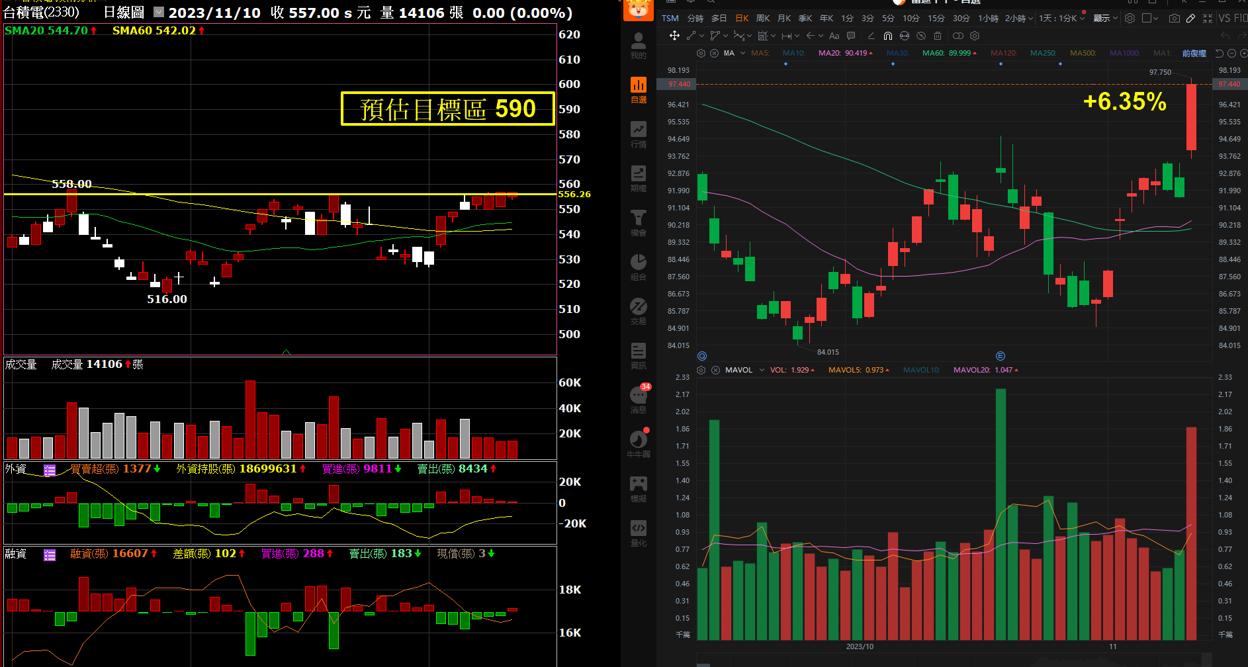Image resolution: width=1248 pixels, height=667 pixels.
Task: Expand the MA indicator name dropdown
Action: 742,53
